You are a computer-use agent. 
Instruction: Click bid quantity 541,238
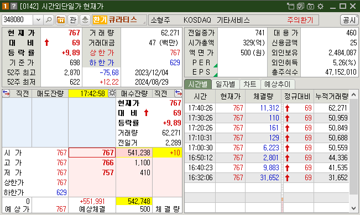click(134, 153)
